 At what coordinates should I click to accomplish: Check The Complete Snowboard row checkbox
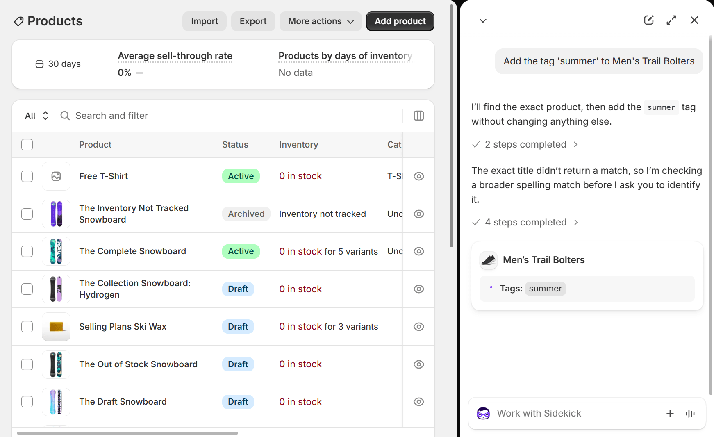tap(27, 251)
